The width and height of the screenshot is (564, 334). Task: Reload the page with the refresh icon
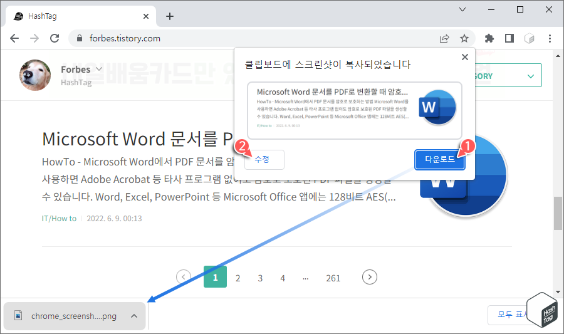click(x=55, y=38)
